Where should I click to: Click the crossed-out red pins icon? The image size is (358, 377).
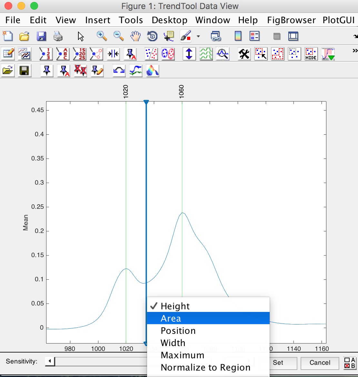coord(80,71)
